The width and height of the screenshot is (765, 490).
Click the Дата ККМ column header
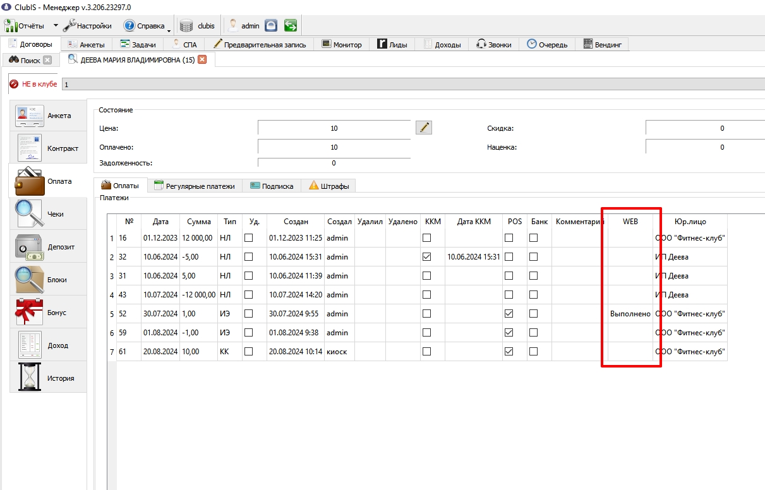(x=474, y=222)
